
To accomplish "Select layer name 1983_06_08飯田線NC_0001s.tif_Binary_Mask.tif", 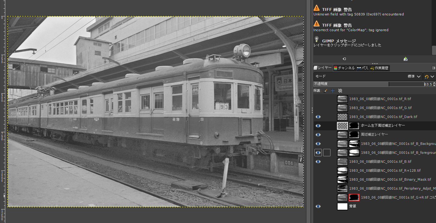I will click(390, 179).
